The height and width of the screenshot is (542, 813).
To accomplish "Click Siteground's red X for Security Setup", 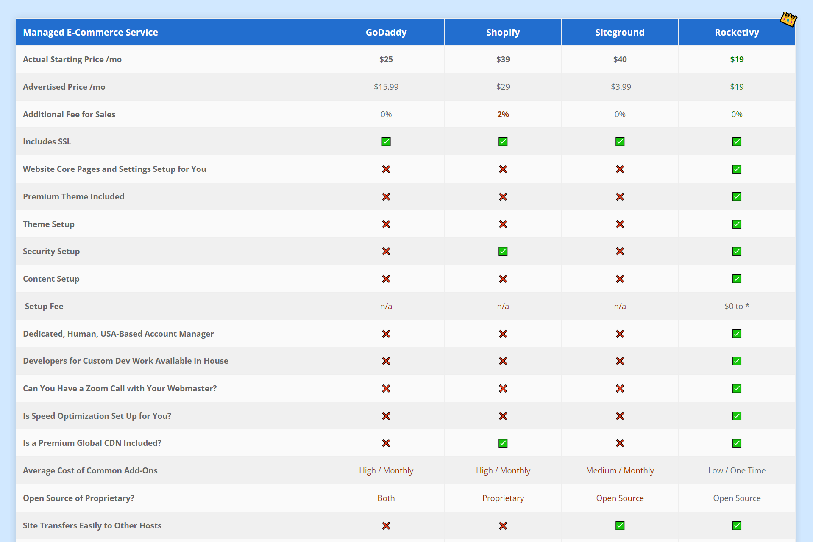I will tap(620, 252).
